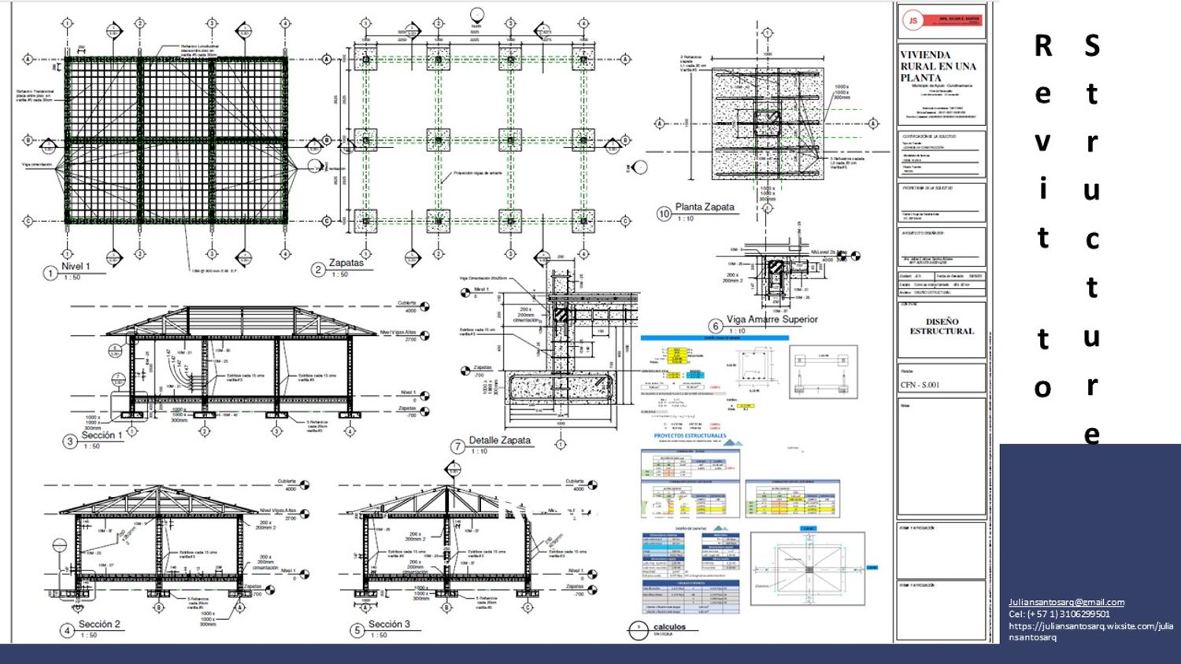This screenshot has width=1181, height=664.
Task: Select the VIVIENDA RURAL EN UNA PLANTA title
Action: tap(938, 66)
